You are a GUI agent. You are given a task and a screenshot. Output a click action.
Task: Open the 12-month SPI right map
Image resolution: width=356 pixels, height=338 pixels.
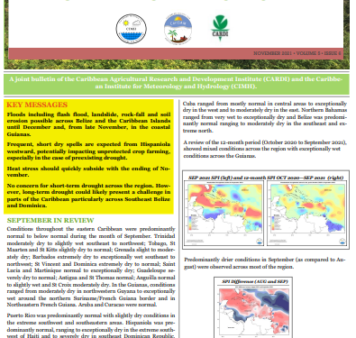pyautogui.click(x=307, y=213)
